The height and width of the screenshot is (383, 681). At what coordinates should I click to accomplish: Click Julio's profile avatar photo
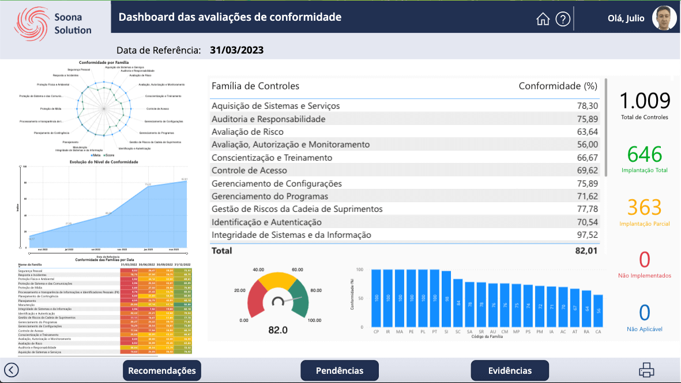tap(664, 18)
